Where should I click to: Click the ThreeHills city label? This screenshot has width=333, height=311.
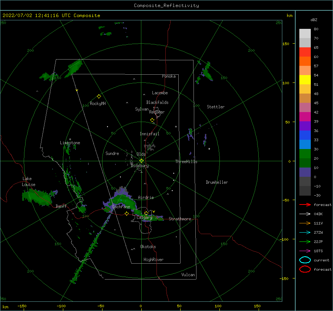(186, 162)
